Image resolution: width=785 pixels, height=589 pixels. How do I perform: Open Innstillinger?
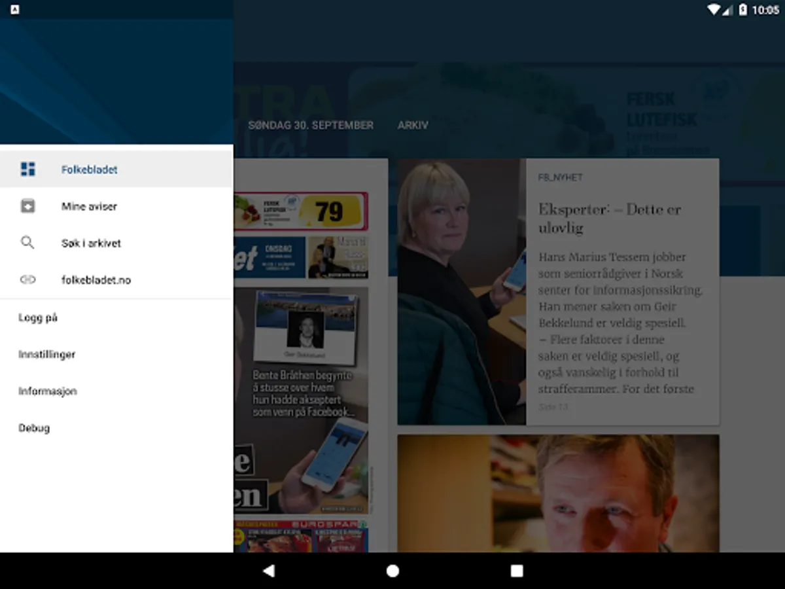click(116, 354)
